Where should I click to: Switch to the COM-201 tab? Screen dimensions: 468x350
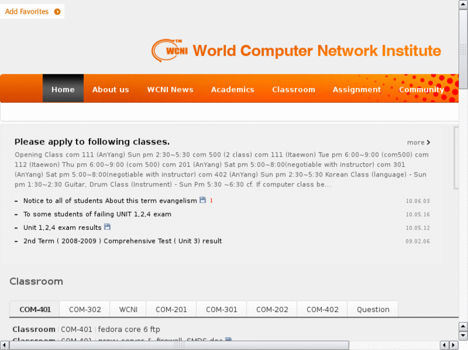pos(171,310)
